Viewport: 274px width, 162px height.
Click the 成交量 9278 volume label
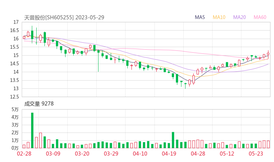[x=39, y=104]
